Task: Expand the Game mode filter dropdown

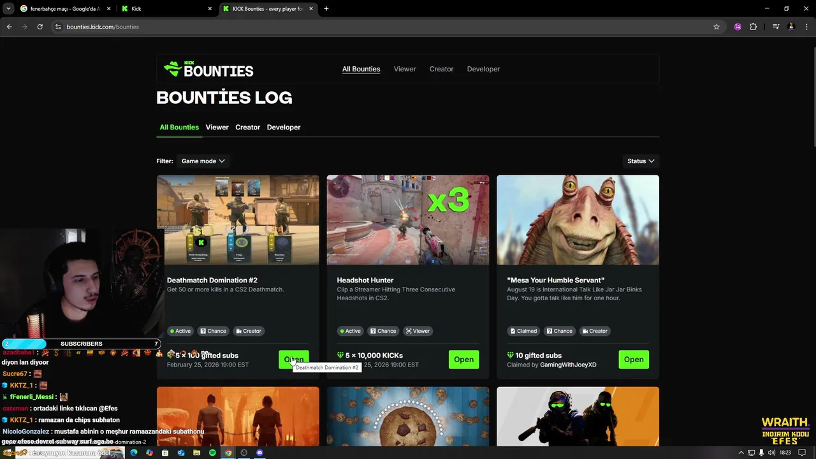Action: (x=203, y=161)
